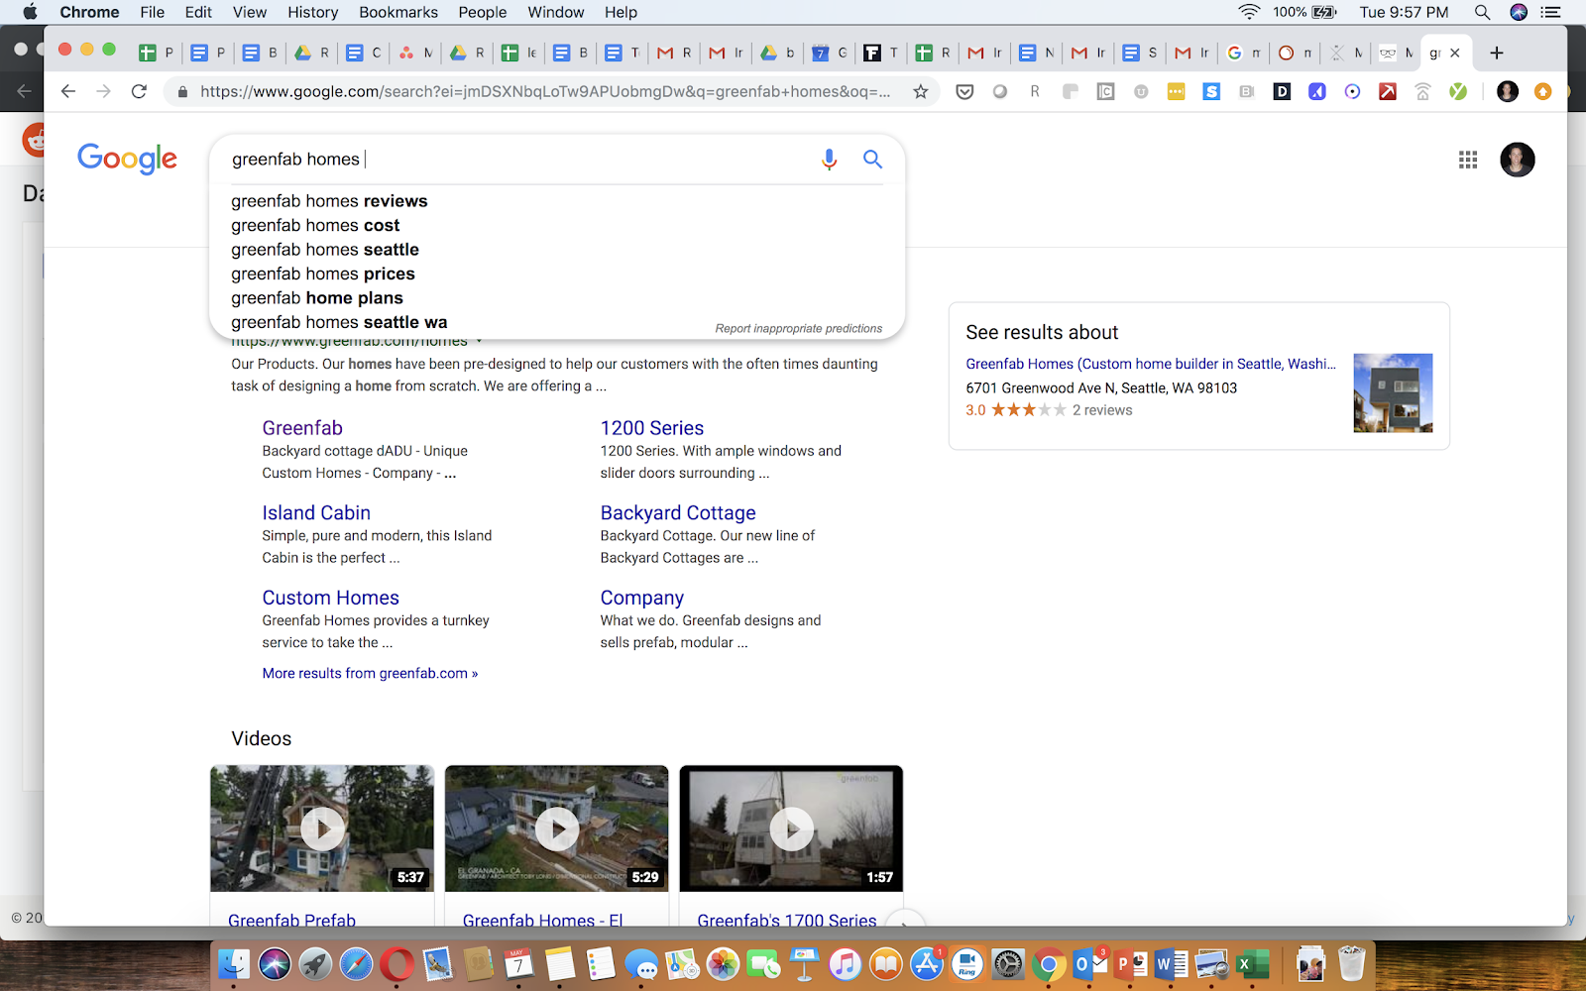
Task: Go to Google home via the logo
Action: tap(127, 159)
